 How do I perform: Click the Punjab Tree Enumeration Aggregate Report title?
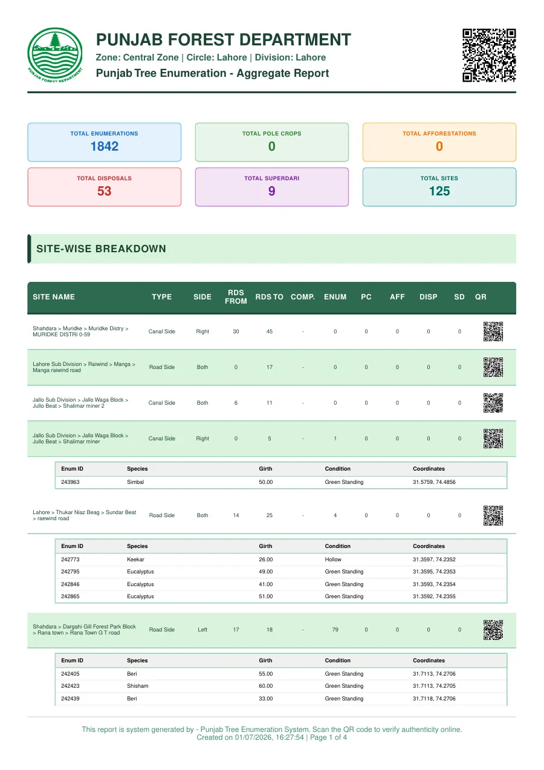[x=213, y=73]
